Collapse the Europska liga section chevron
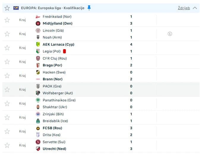The image size is (202, 155). [195, 8]
